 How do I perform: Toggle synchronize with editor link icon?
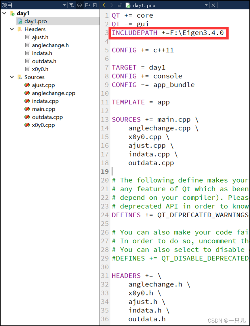[79, 5]
